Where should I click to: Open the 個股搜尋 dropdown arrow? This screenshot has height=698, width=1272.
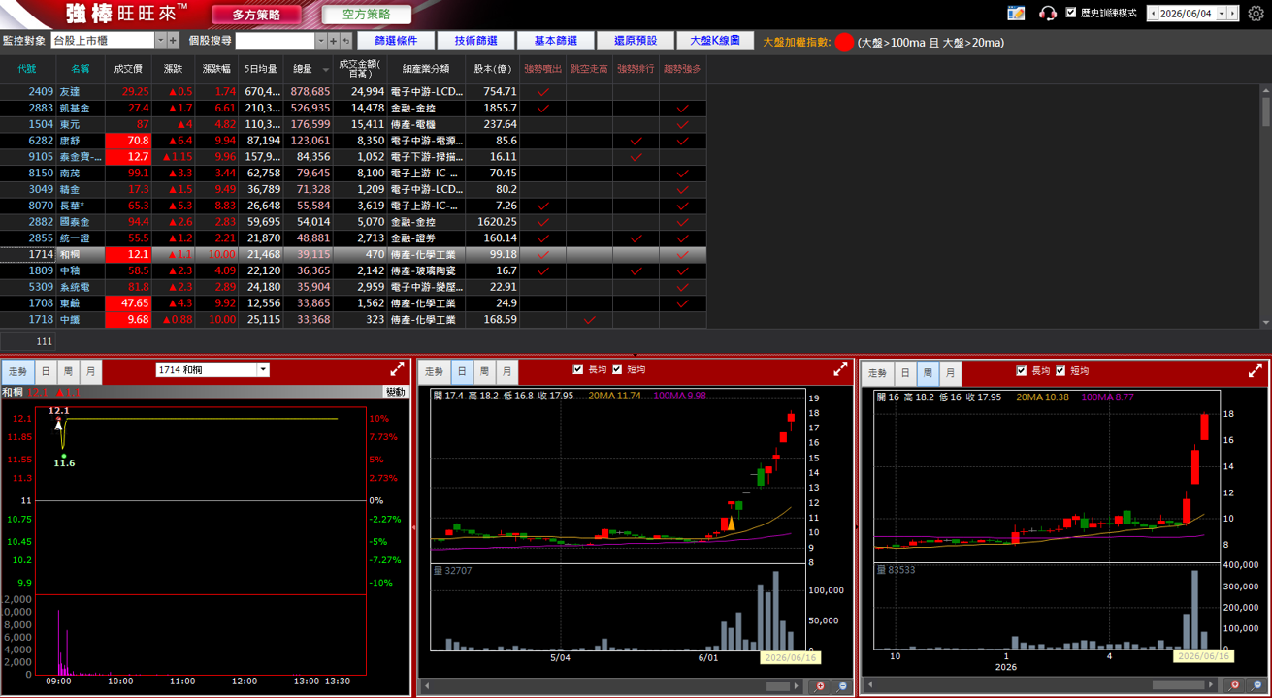pos(321,41)
